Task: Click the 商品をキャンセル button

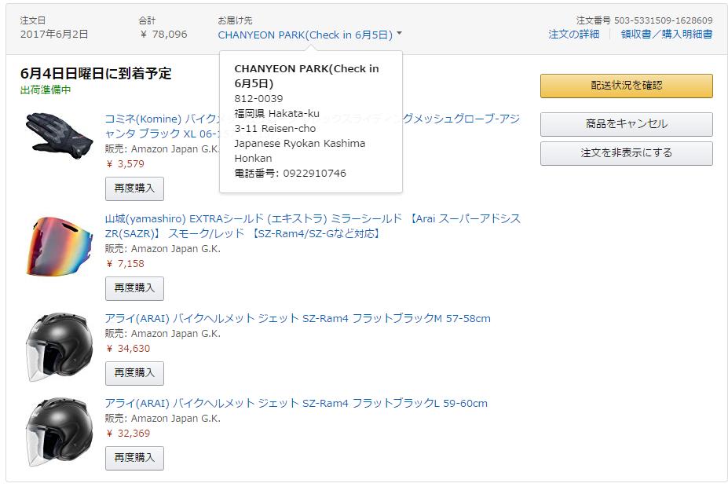Action: 626,124
